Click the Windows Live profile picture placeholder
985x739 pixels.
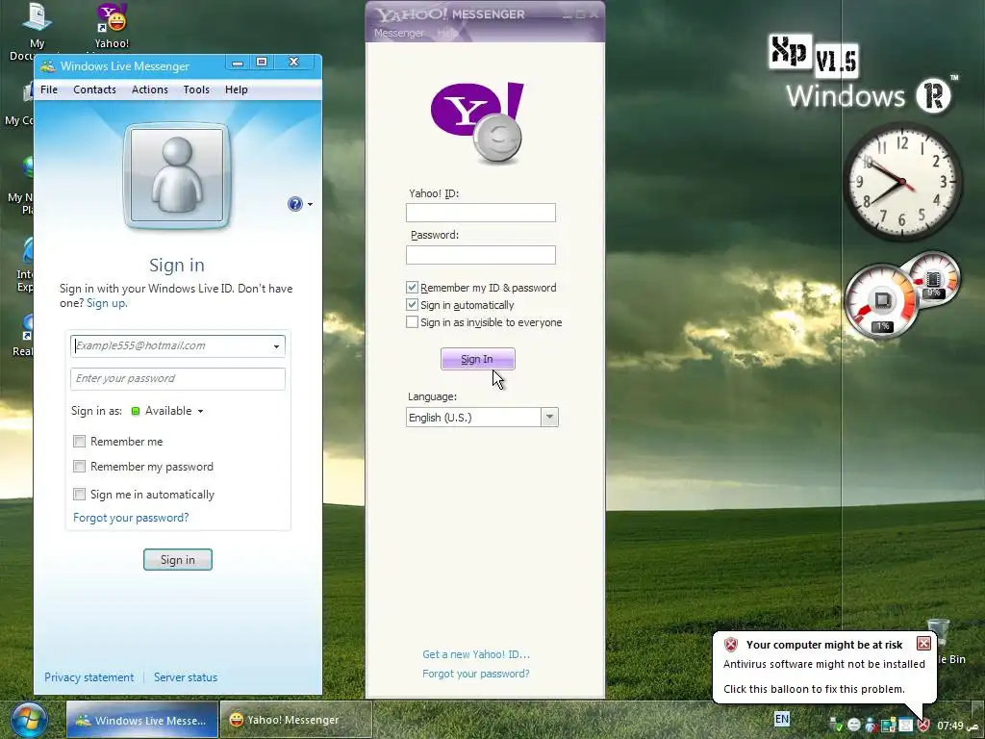(x=177, y=175)
